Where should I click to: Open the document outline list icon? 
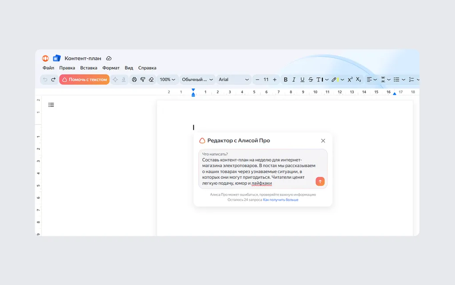[x=51, y=105]
